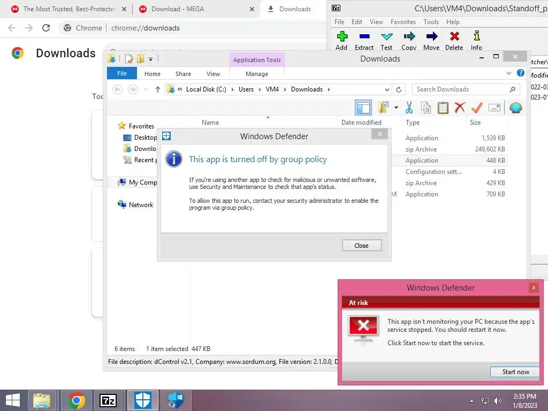Switch to the Download - MEGA Chrome tab
This screenshot has height=411, width=548.
click(x=196, y=9)
